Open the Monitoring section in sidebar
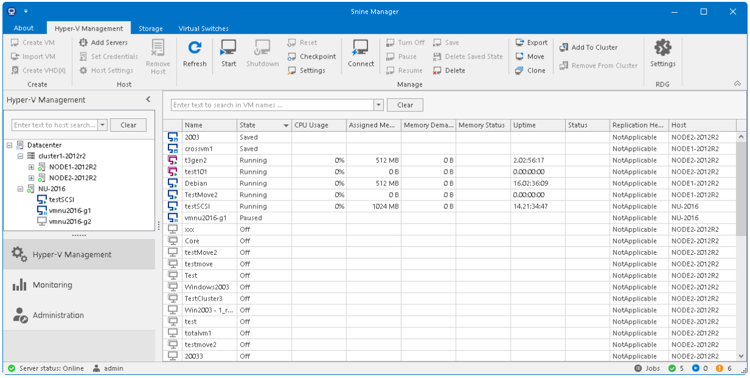This screenshot has width=750, height=378. (x=52, y=285)
